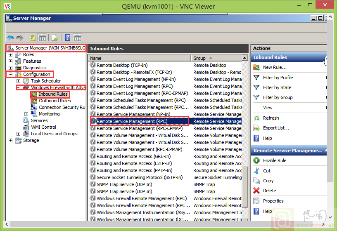Click the blue Help toolbar icon
337x231 pixels.
(67, 38)
